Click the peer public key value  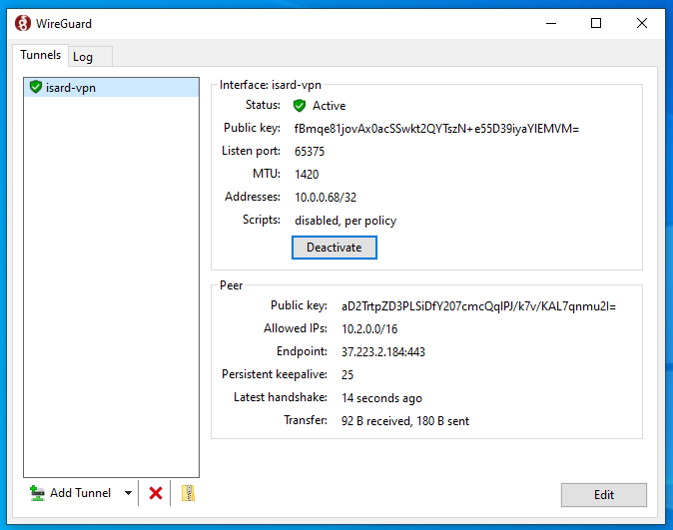478,305
